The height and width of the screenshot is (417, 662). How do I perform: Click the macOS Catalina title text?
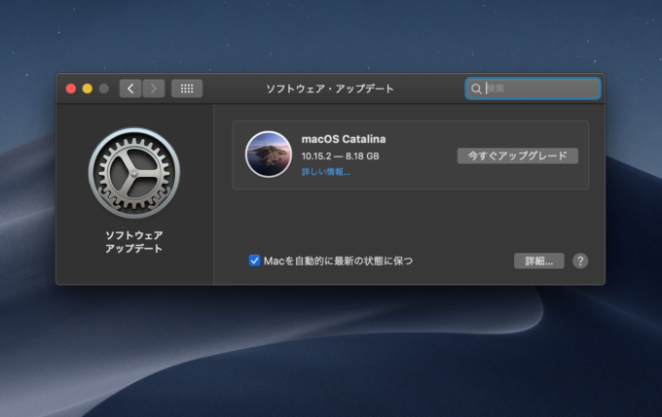344,139
